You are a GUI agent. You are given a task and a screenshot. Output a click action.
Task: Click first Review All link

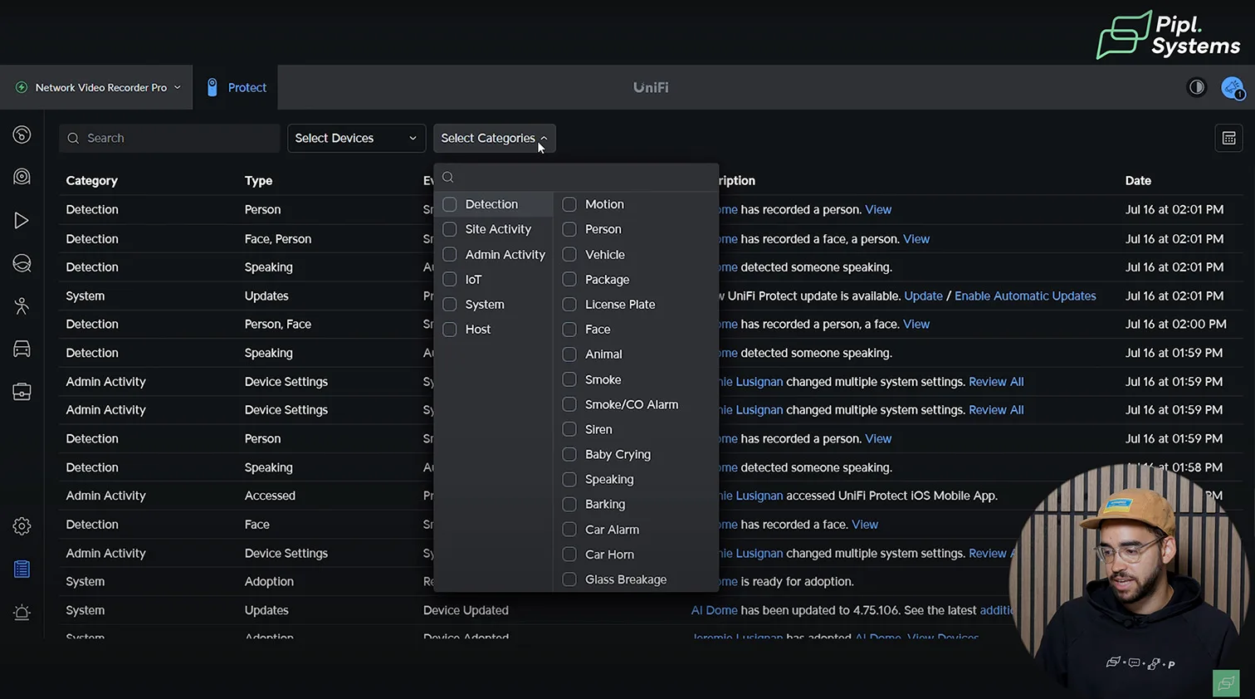[996, 382]
